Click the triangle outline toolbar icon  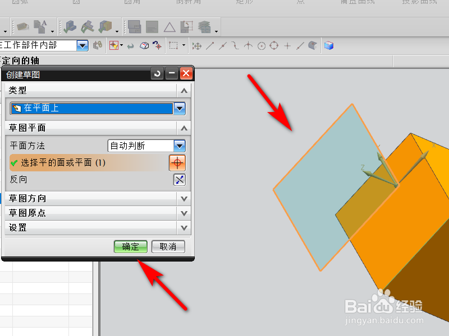click(169, 27)
